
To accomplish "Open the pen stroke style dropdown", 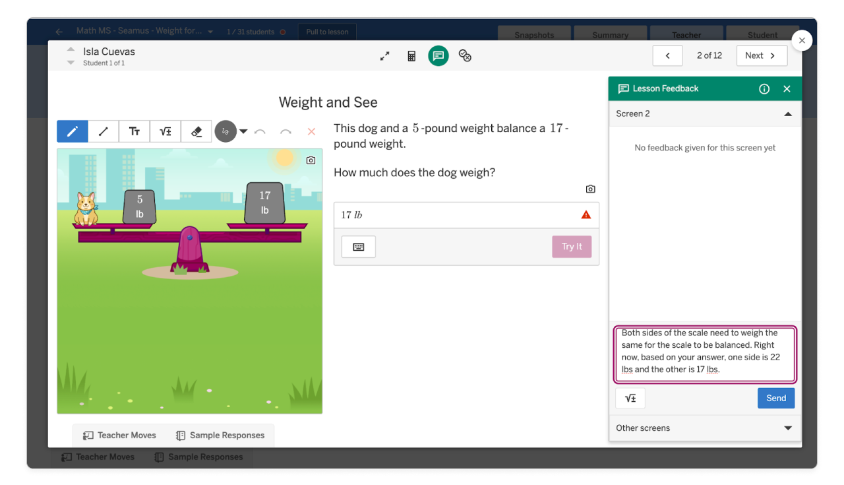I will coord(243,131).
